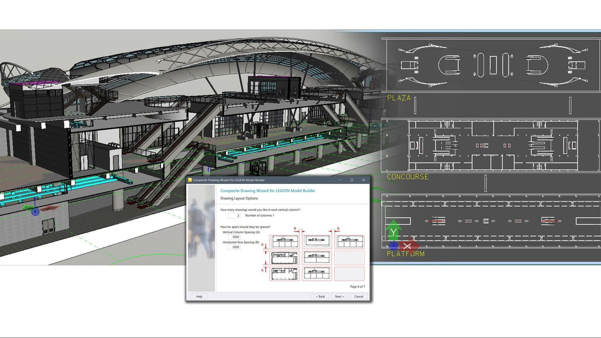Open Help from the wizard dialog
This screenshot has width=601, height=338.
coord(199,296)
